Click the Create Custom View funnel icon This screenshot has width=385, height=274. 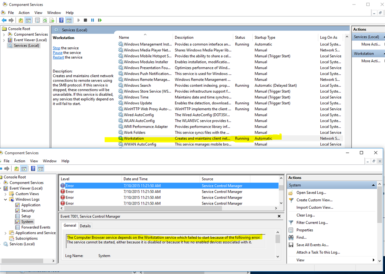(291, 200)
